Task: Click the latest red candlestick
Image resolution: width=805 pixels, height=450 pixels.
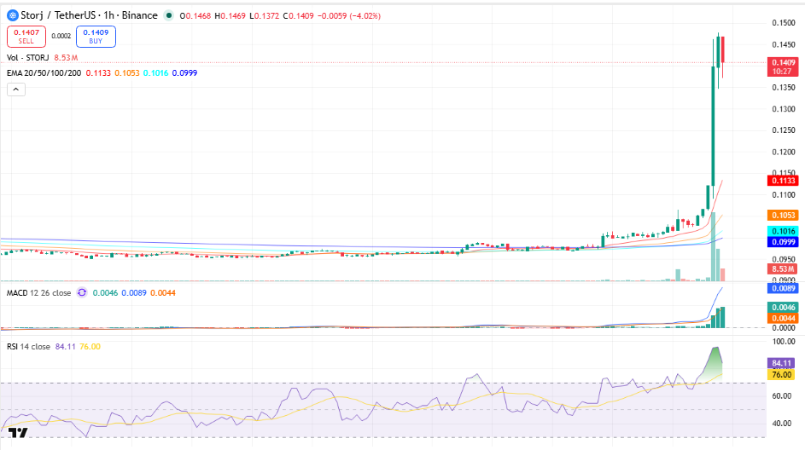Action: [x=723, y=50]
